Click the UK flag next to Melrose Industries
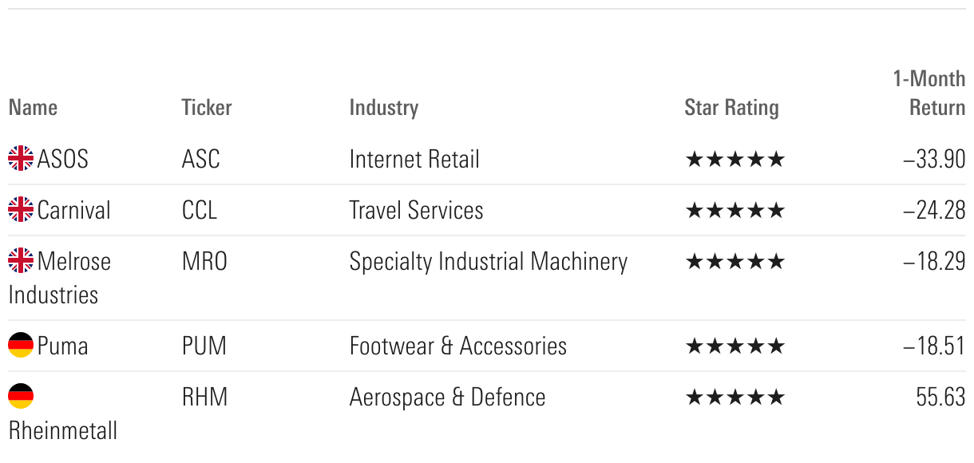 21,261
